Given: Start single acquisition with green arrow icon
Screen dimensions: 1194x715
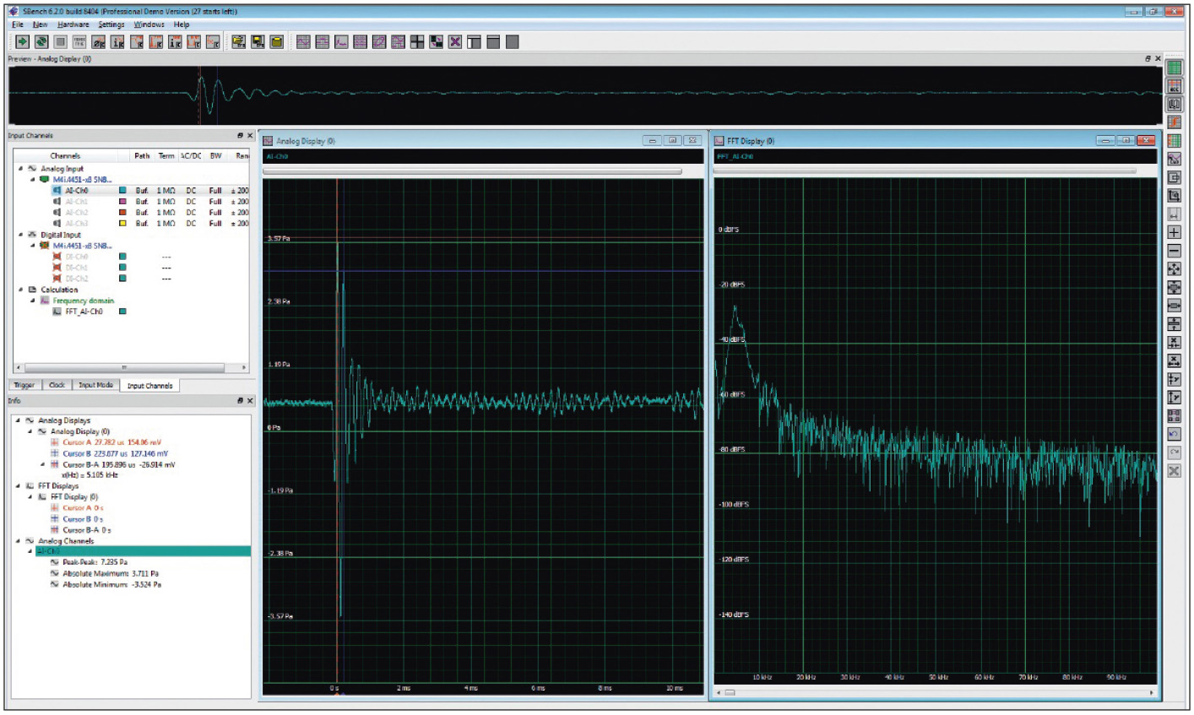Looking at the screenshot, I should pyautogui.click(x=23, y=41).
